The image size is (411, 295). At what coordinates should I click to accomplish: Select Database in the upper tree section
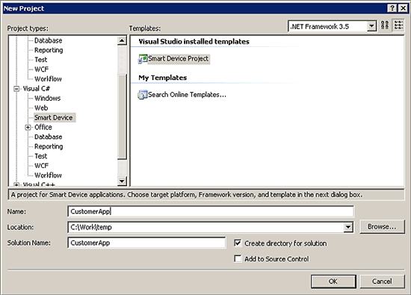coord(49,40)
